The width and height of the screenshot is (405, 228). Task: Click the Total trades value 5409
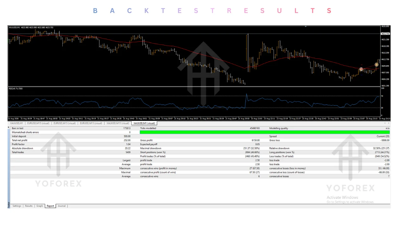pos(128,152)
